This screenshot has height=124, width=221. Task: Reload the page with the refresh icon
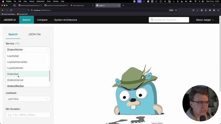11,10
